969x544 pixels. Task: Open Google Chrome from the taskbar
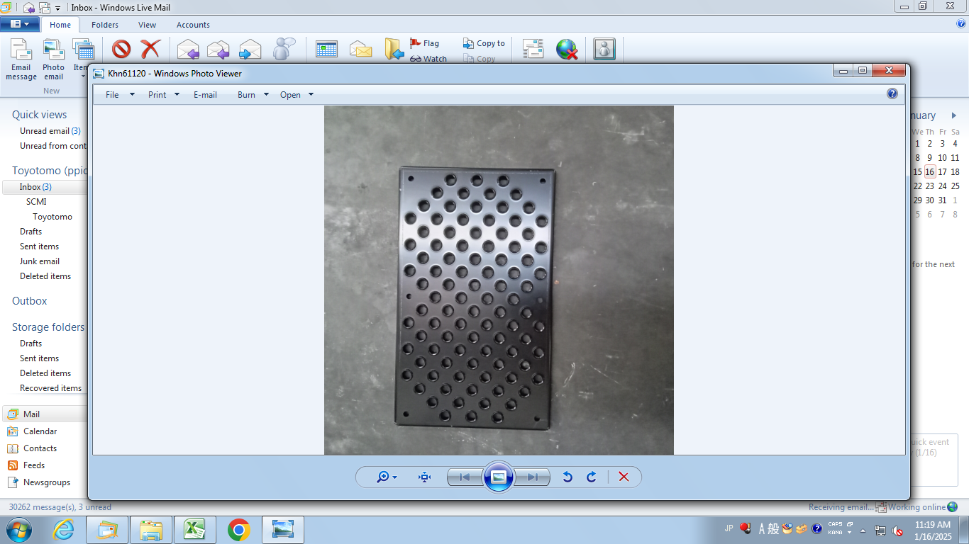coord(238,529)
